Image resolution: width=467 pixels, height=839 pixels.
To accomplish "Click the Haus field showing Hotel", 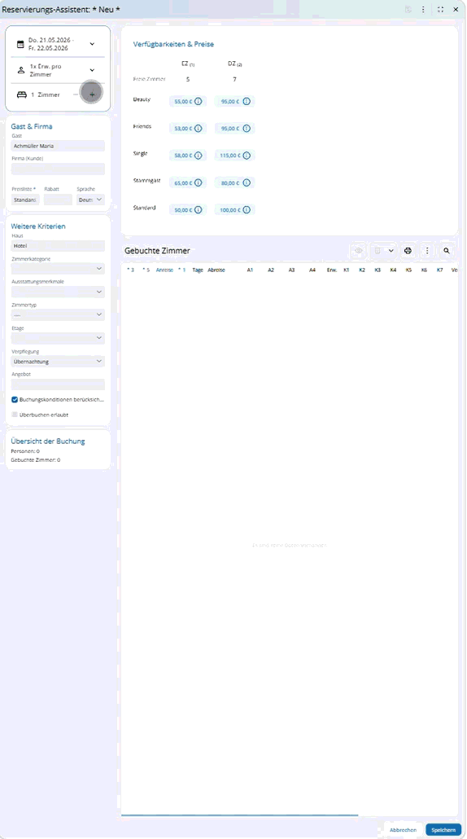I will pos(58,246).
